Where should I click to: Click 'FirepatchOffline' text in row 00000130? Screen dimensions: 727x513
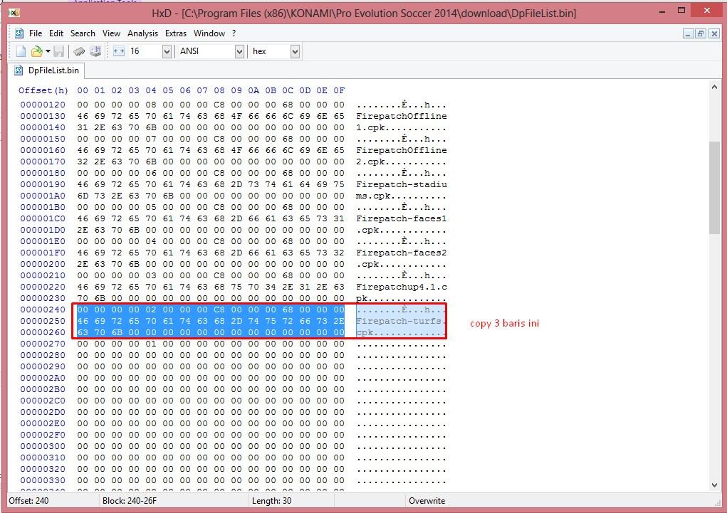tap(401, 116)
